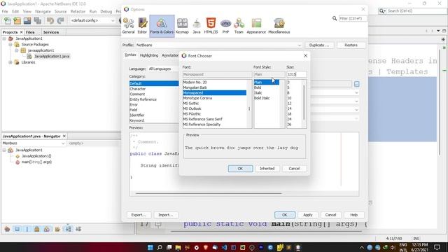
Task: Click the New File toolbar icon
Action: click(x=8, y=20)
